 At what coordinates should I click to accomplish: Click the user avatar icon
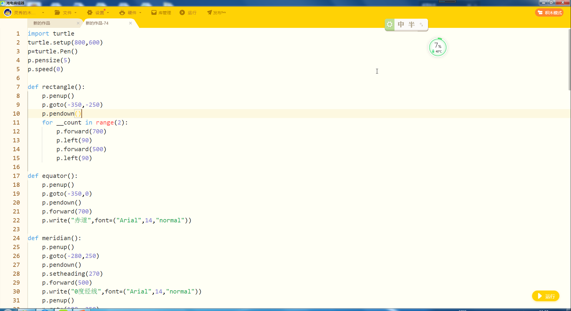pos(8,12)
